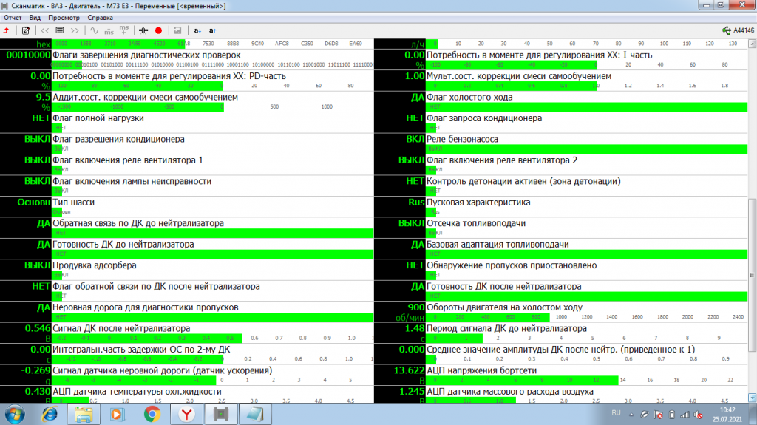Click scrollbar down arrow in variables panel

[752, 398]
